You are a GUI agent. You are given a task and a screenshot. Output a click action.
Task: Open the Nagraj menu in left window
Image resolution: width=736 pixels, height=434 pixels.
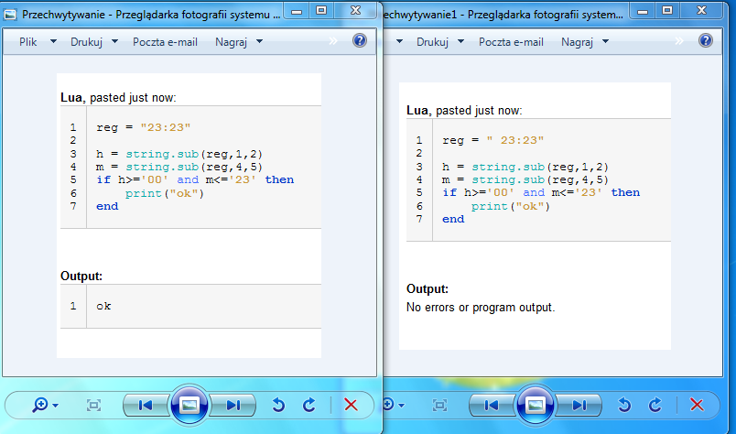coord(231,42)
